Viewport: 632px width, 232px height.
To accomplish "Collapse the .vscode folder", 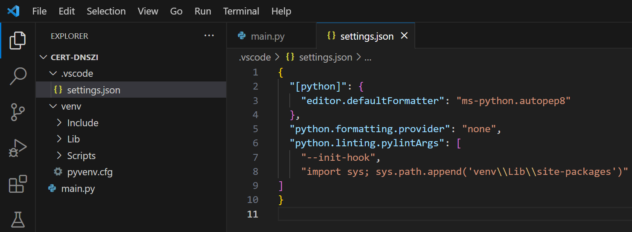I will point(53,74).
